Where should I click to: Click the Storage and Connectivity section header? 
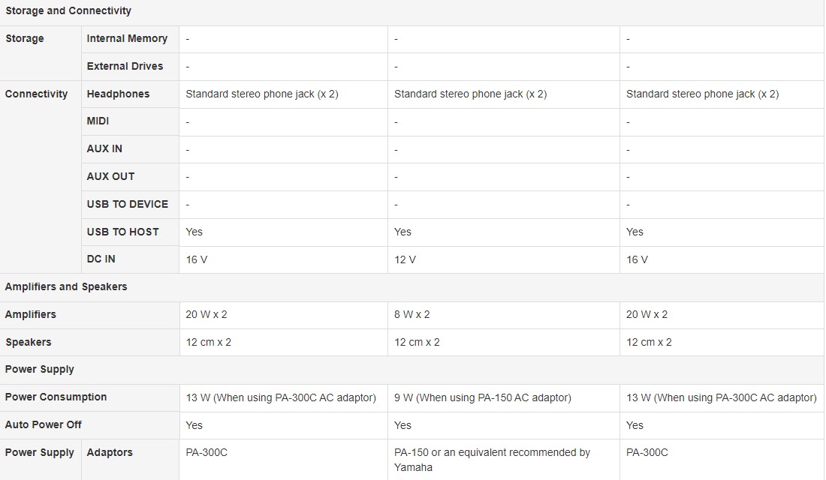(x=68, y=10)
